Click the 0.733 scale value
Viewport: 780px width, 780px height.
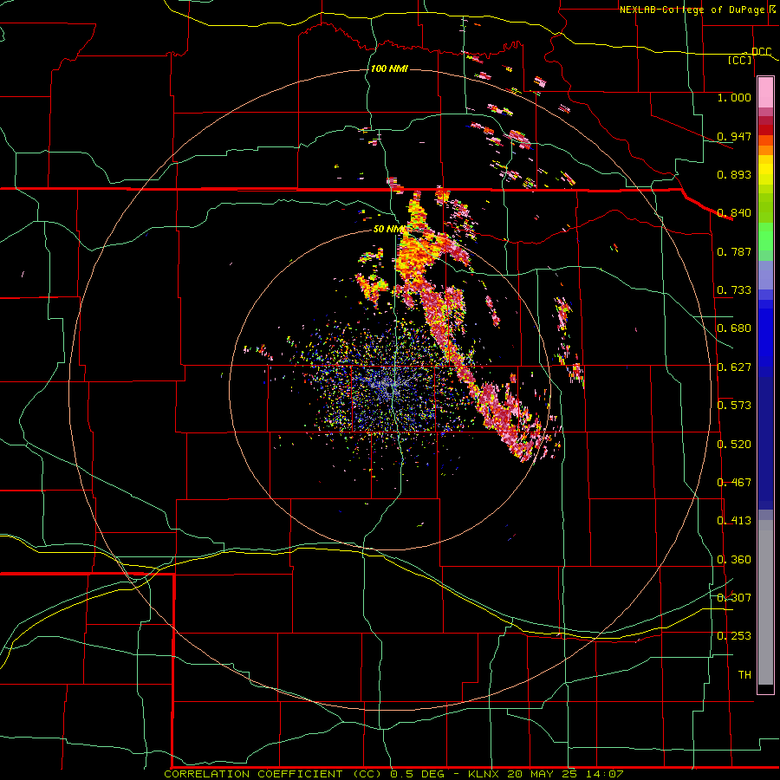[734, 290]
